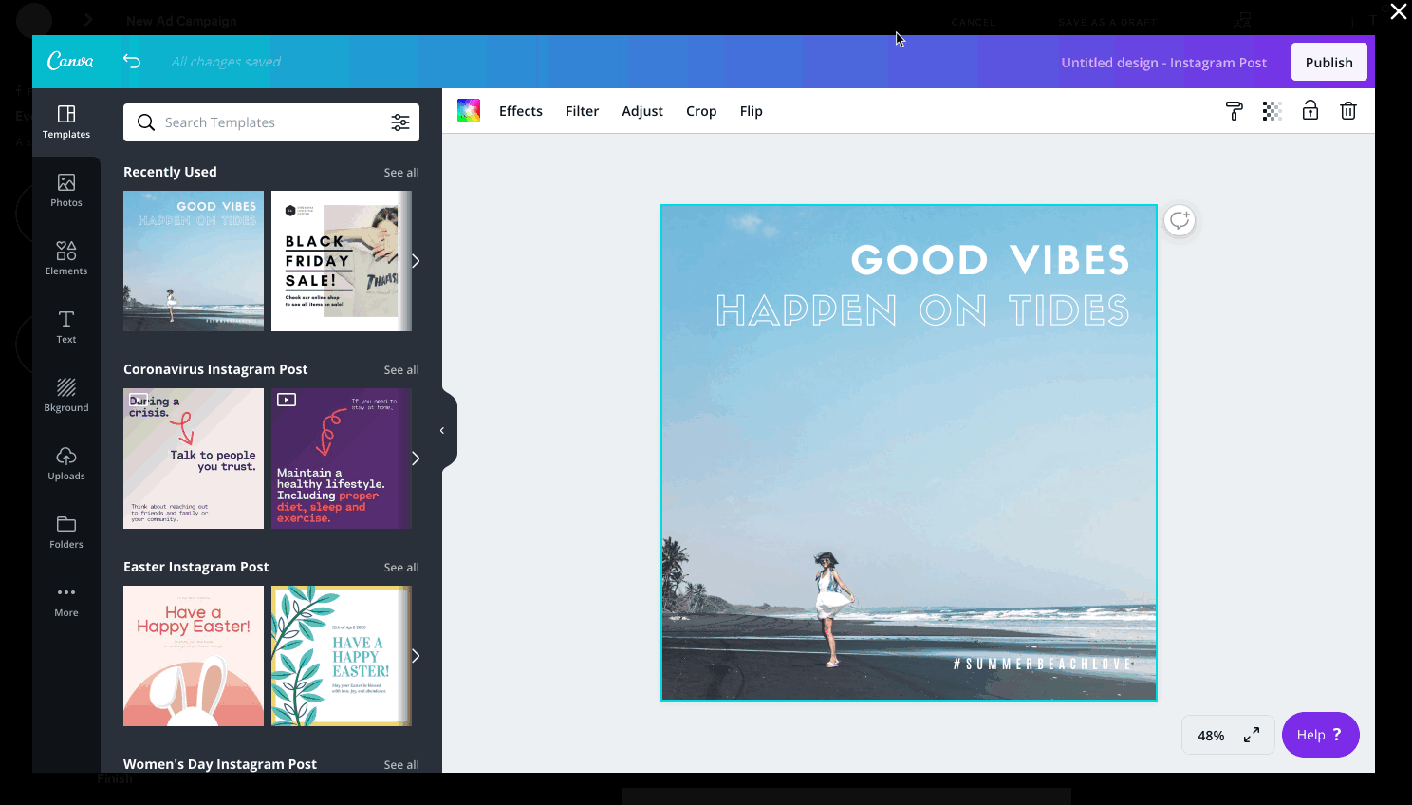The width and height of the screenshot is (1412, 805).
Task: Delete element with trash icon
Action: pos(1348,111)
